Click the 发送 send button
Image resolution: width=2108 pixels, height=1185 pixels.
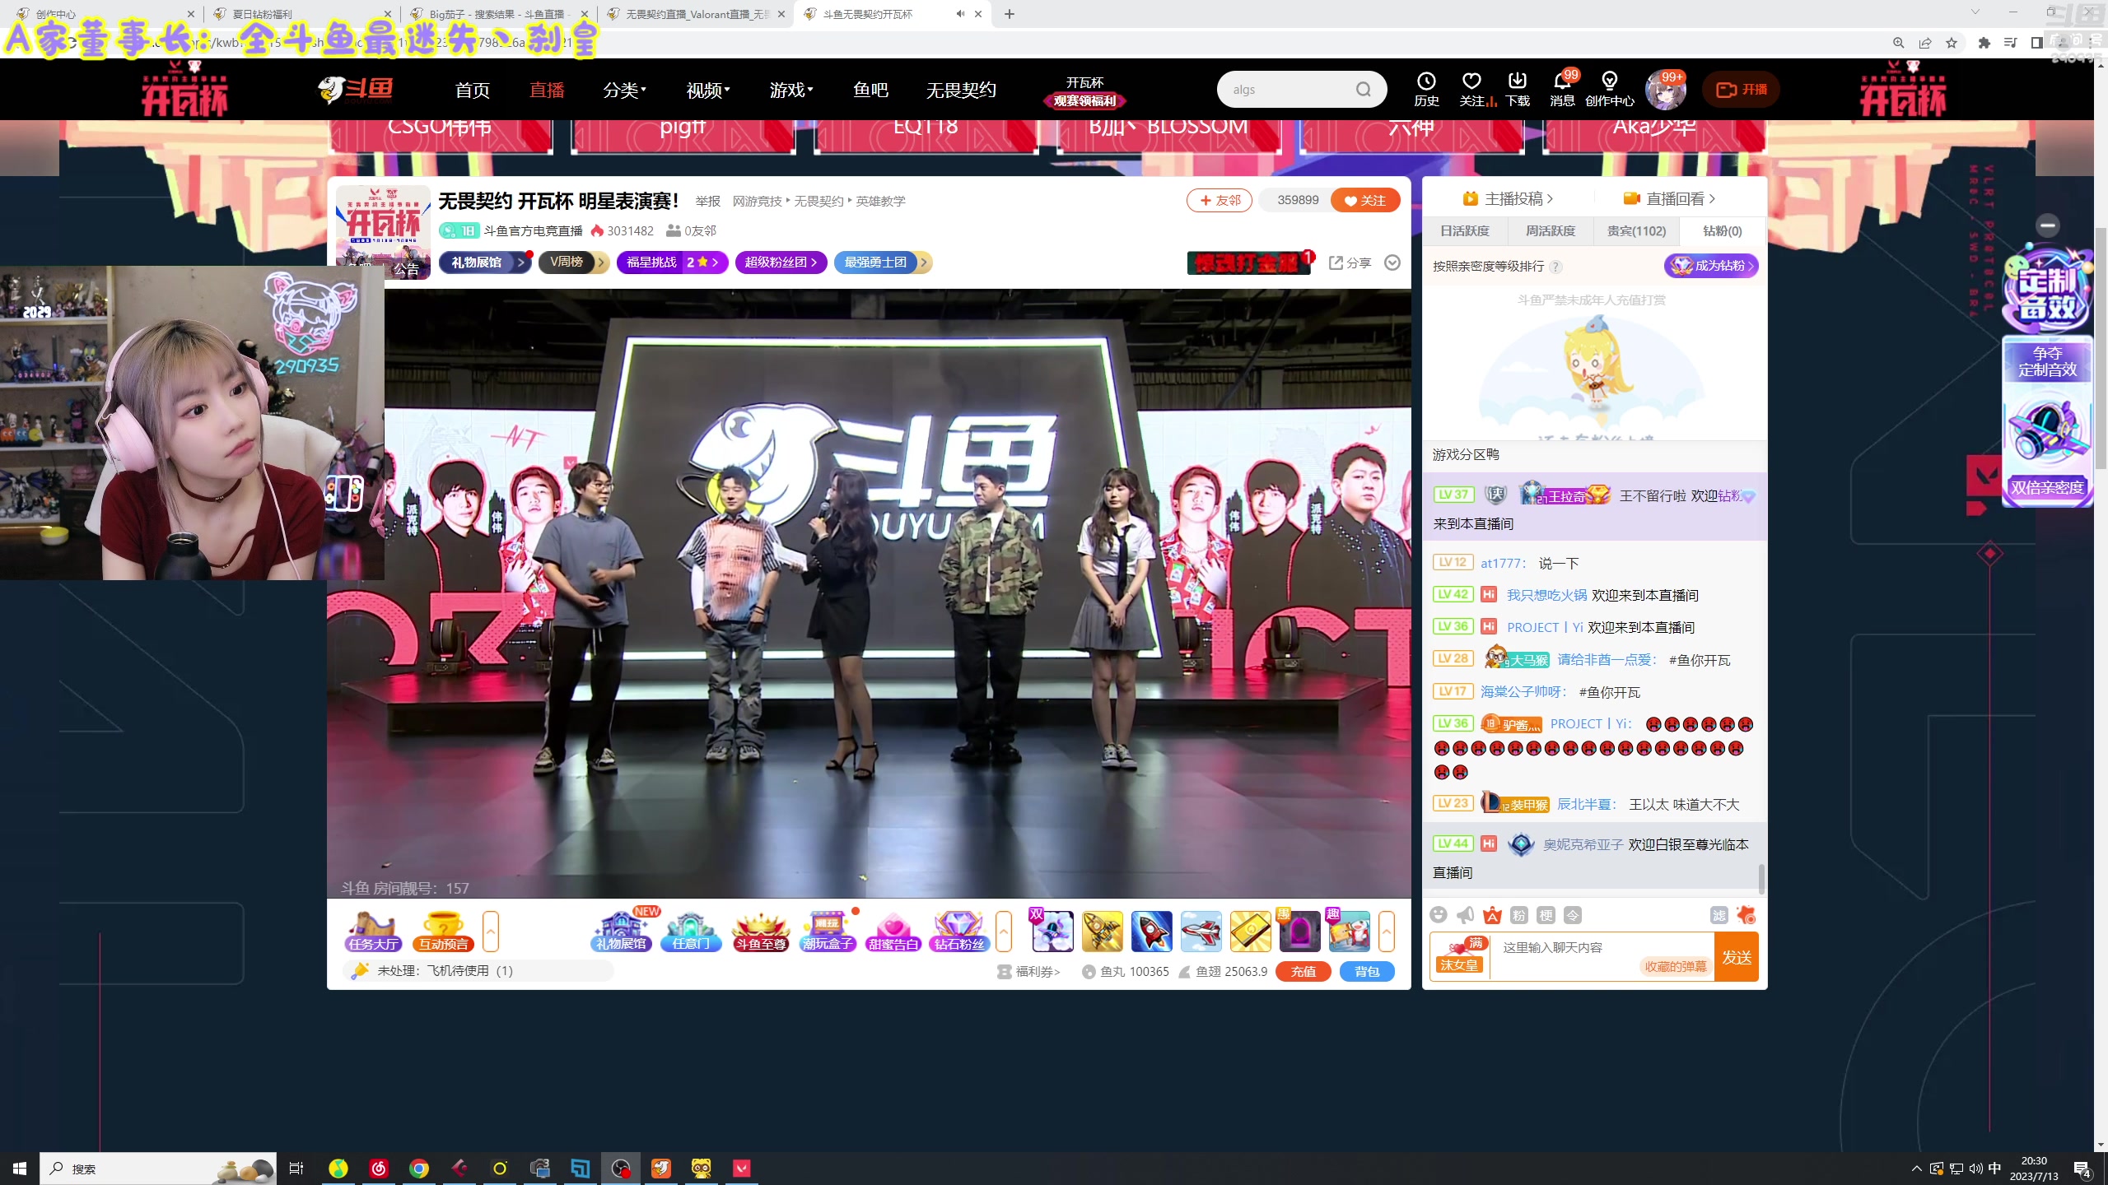pyautogui.click(x=1737, y=957)
